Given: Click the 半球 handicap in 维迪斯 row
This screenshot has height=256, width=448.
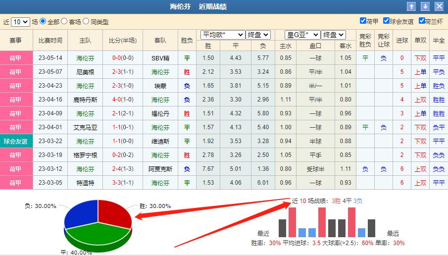Looking at the screenshot, I should (315, 142).
